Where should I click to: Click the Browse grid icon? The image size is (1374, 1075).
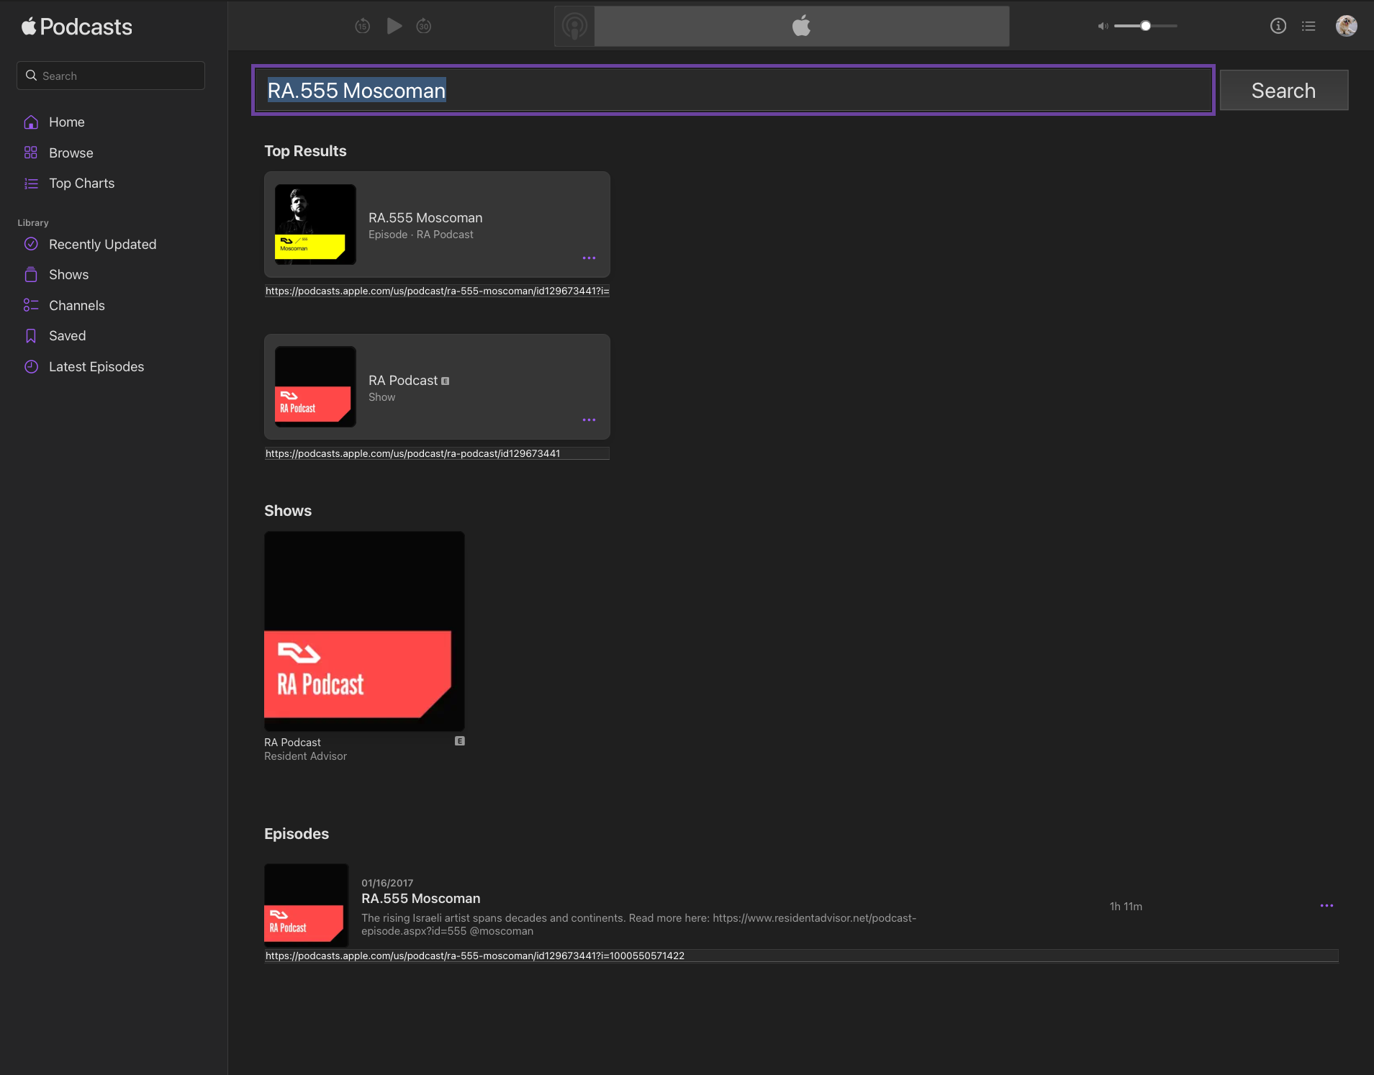pyautogui.click(x=31, y=153)
